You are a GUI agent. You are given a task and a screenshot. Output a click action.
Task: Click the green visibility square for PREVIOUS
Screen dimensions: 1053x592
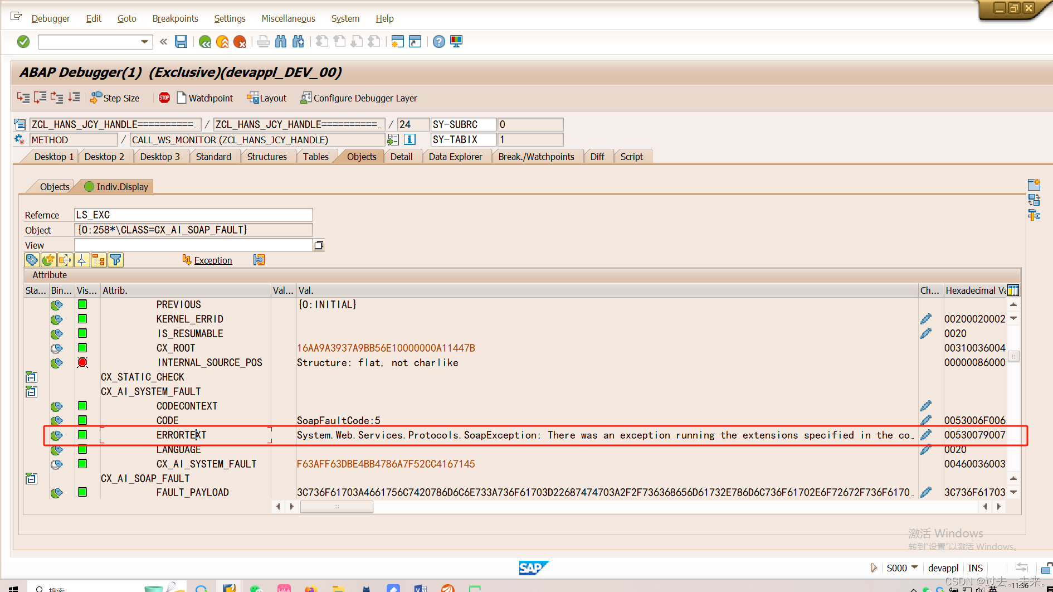(x=82, y=304)
